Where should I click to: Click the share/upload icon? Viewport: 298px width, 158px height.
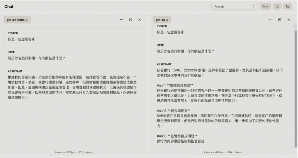[277, 6]
